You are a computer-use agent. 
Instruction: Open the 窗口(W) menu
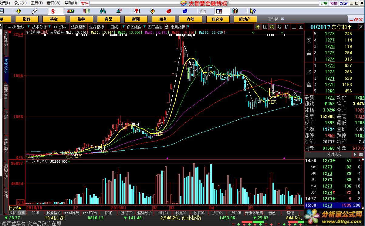[54, 3]
